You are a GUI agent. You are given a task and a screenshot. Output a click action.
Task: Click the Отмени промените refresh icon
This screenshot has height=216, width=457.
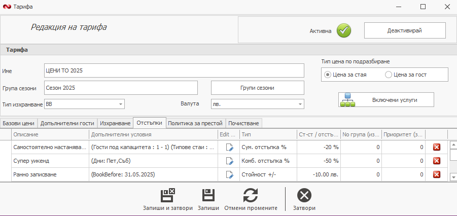tap(251, 196)
